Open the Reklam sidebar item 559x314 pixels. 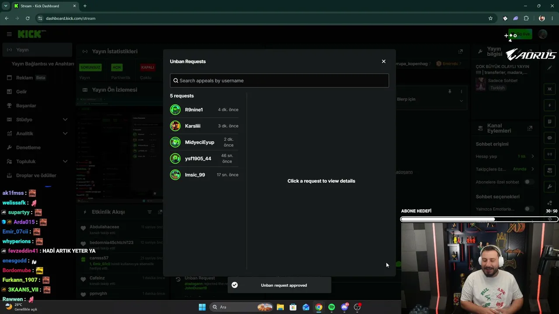tap(37, 78)
